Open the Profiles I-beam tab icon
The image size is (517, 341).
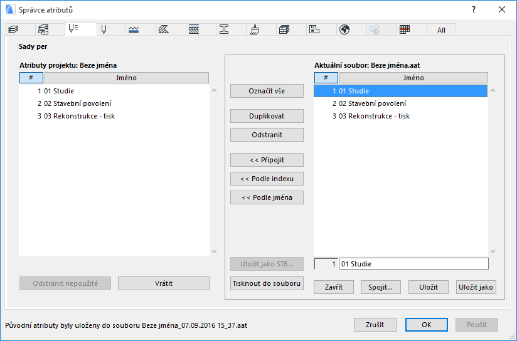pyautogui.click(x=224, y=29)
